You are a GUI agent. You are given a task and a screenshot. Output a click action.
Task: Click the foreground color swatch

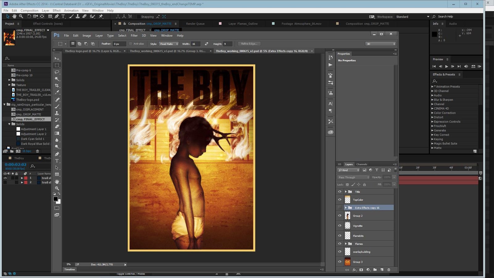(x=56, y=199)
